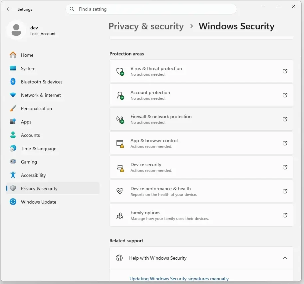
Task: Click the Device performance heart icon
Action: point(120,191)
